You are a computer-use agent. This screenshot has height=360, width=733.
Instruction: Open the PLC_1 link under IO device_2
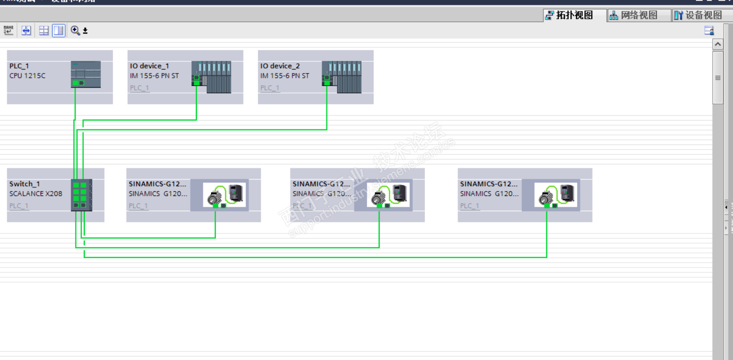[x=270, y=88]
